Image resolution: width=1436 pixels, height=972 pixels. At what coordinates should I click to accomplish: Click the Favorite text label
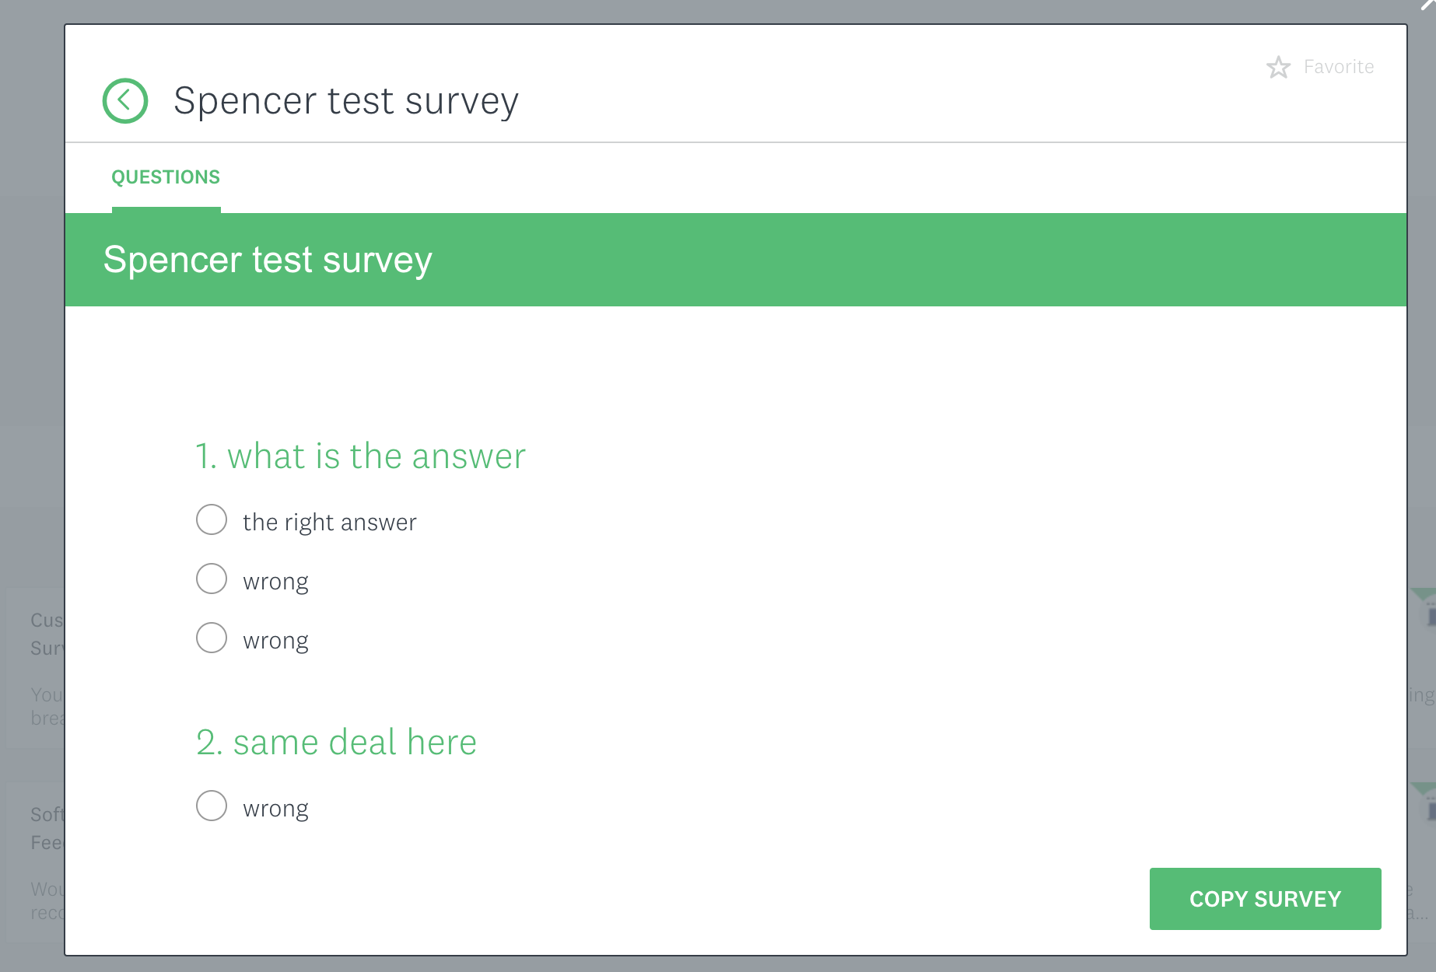(1339, 67)
